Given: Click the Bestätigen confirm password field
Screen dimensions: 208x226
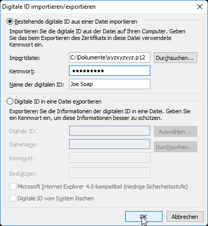Looking at the screenshot, I should click(x=109, y=173).
